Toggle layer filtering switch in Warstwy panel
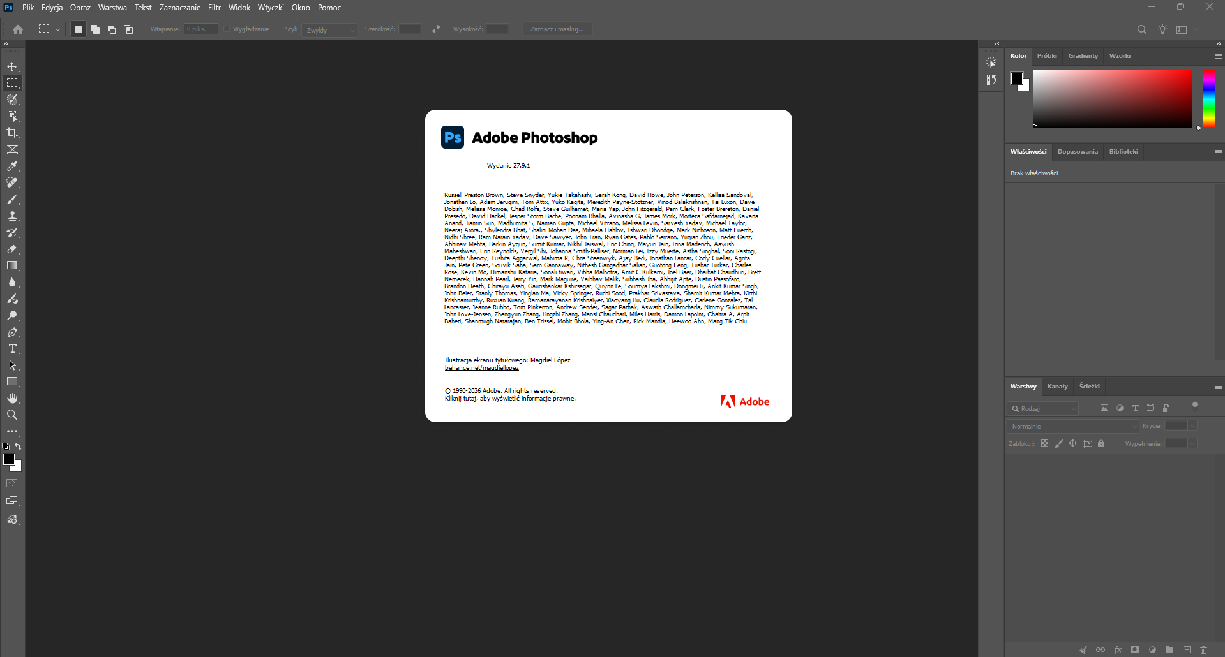Viewport: 1225px width, 657px height. coord(1195,406)
